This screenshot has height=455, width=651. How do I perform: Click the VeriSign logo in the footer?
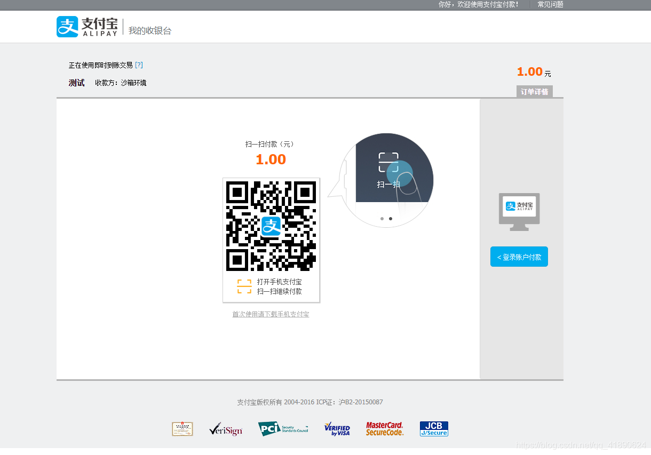tap(226, 429)
